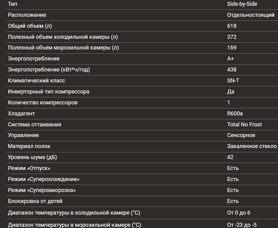This screenshot has width=278, height=228.
Task: Click the "Total No Frost" value
Action: pyautogui.click(x=244, y=125)
